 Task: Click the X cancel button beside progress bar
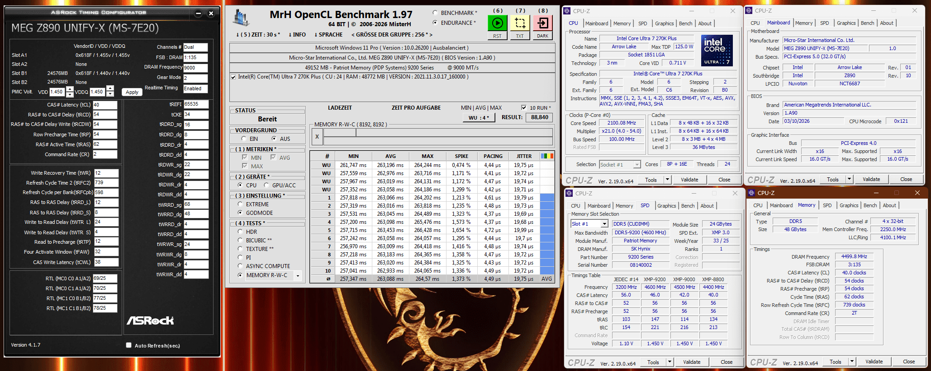pos(317,136)
